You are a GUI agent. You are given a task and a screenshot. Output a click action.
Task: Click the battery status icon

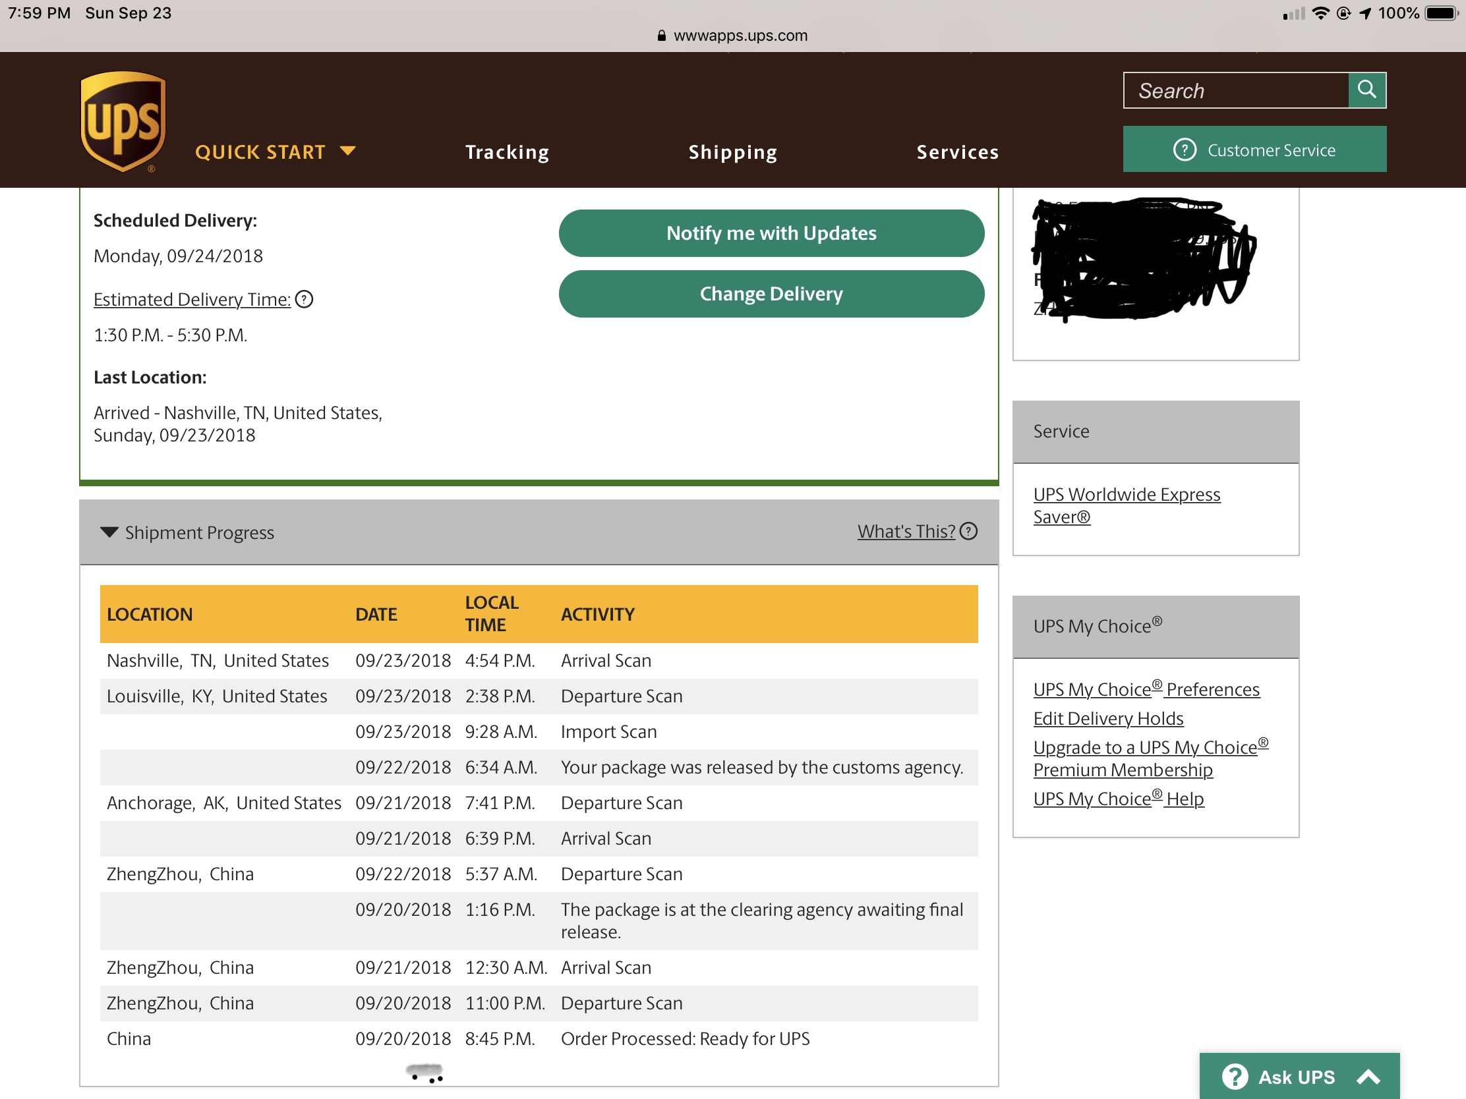click(x=1442, y=13)
